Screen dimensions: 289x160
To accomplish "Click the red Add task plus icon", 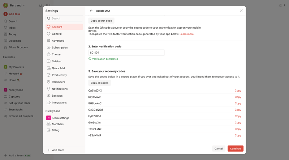I will coord(5,14).
